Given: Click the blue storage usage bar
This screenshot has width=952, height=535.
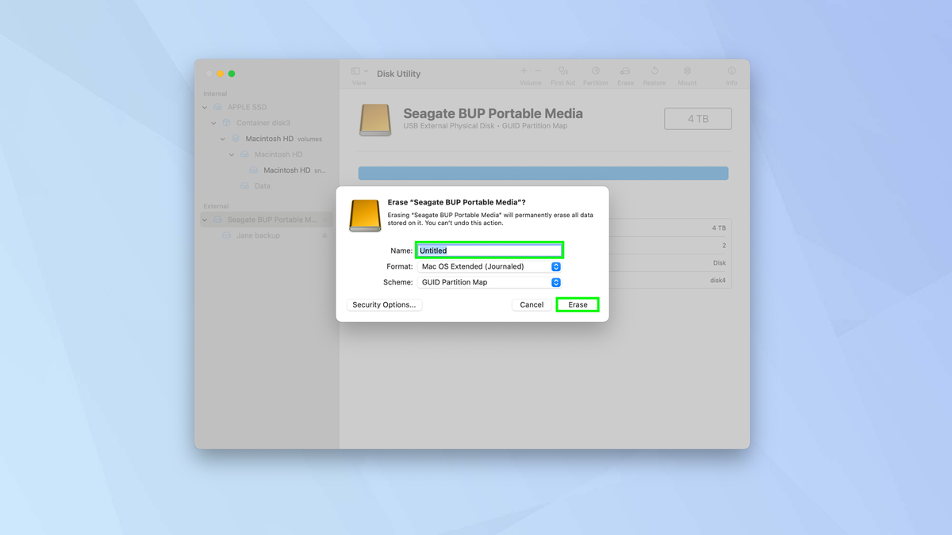Looking at the screenshot, I should 543,173.
